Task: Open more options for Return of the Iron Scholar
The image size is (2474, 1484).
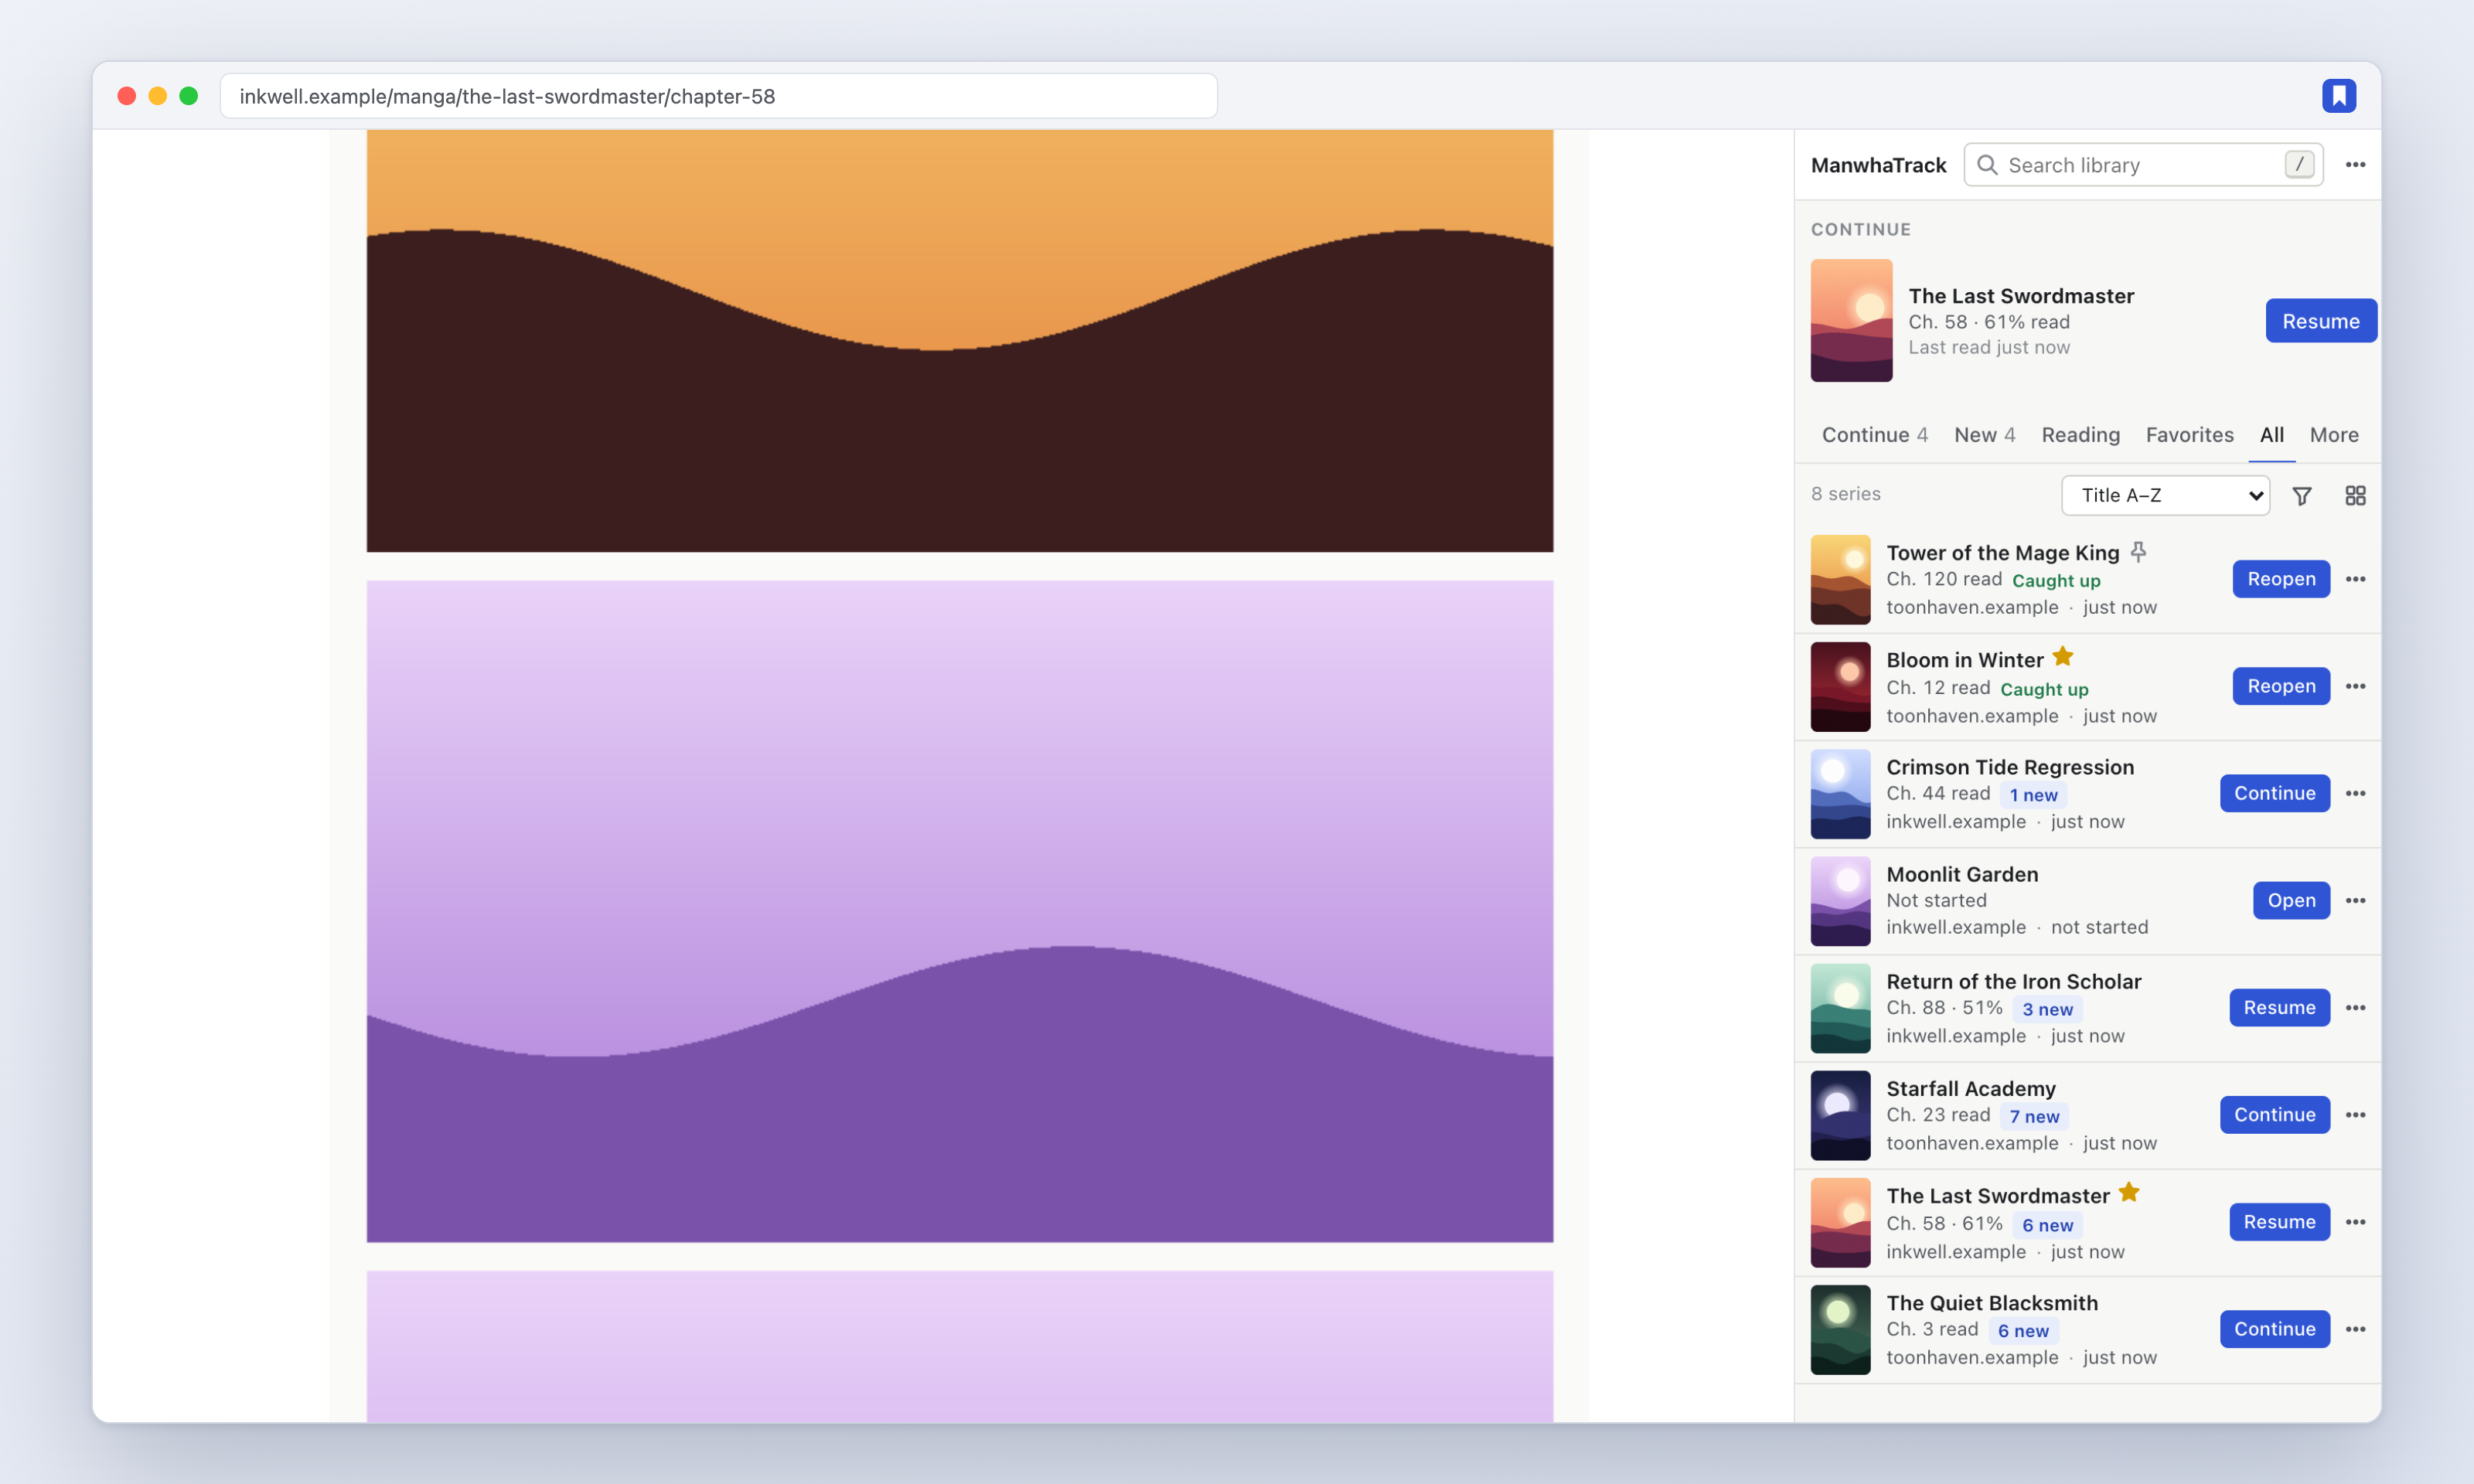Action: [x=2355, y=1007]
